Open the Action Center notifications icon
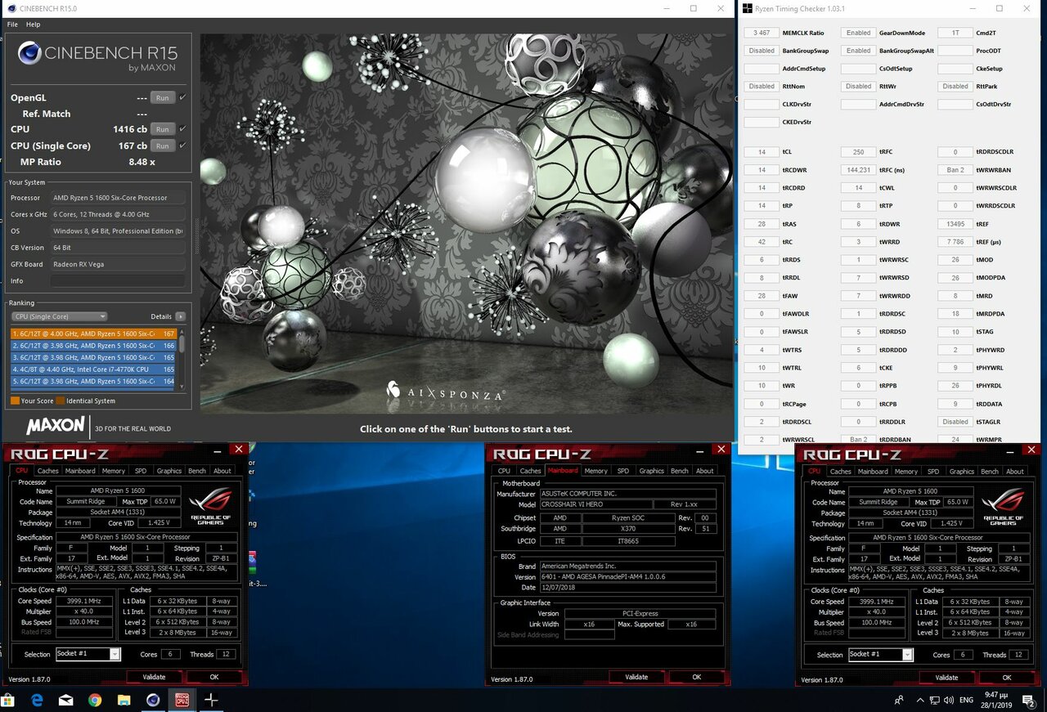Screen dimensions: 1047x712 (x=1030, y=700)
